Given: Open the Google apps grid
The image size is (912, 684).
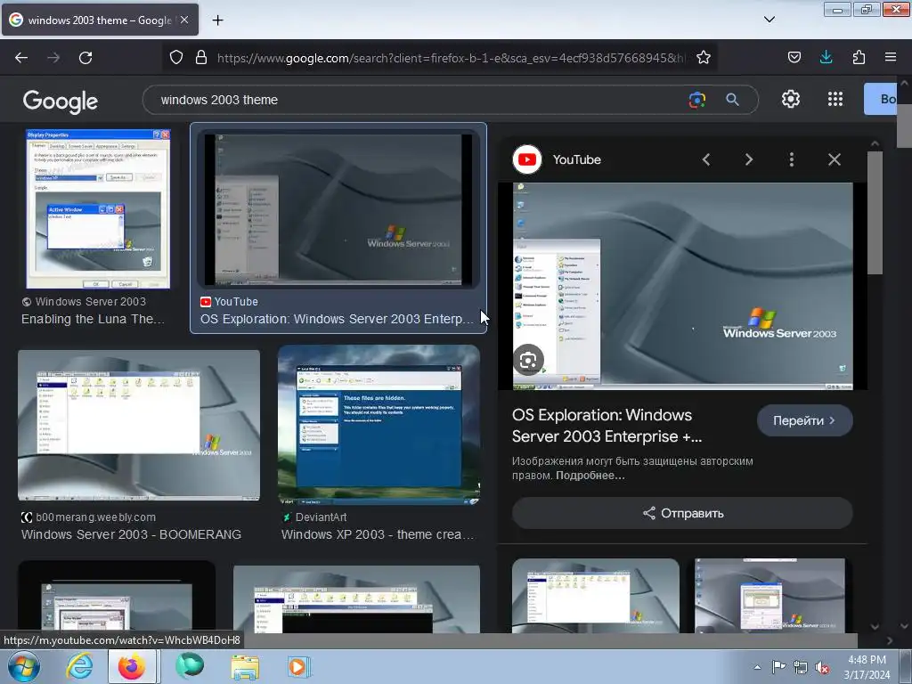Looking at the screenshot, I should point(835,99).
